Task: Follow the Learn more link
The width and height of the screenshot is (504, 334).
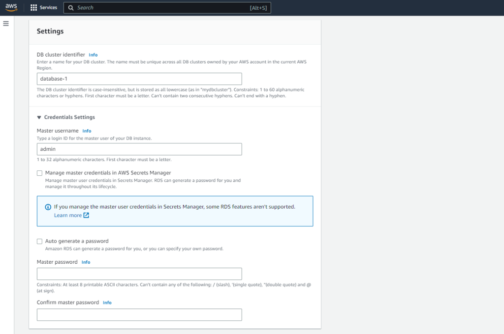Action: (68, 215)
